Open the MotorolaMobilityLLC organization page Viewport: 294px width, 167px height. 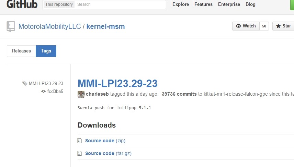[x=49, y=26]
